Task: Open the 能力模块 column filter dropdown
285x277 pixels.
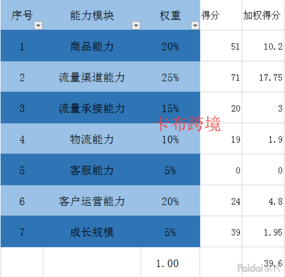Action: (x=136, y=26)
